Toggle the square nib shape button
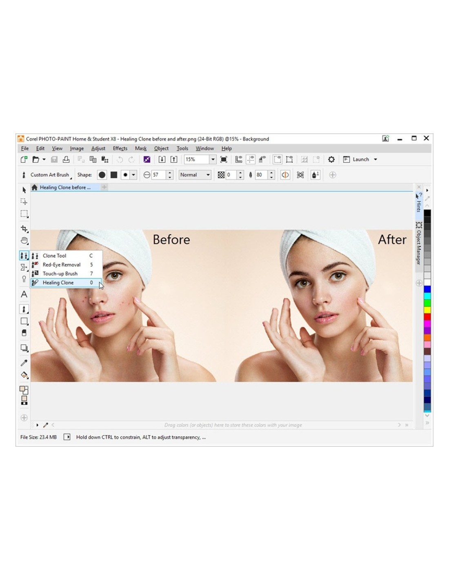This screenshot has height=580, width=449. pos(114,175)
